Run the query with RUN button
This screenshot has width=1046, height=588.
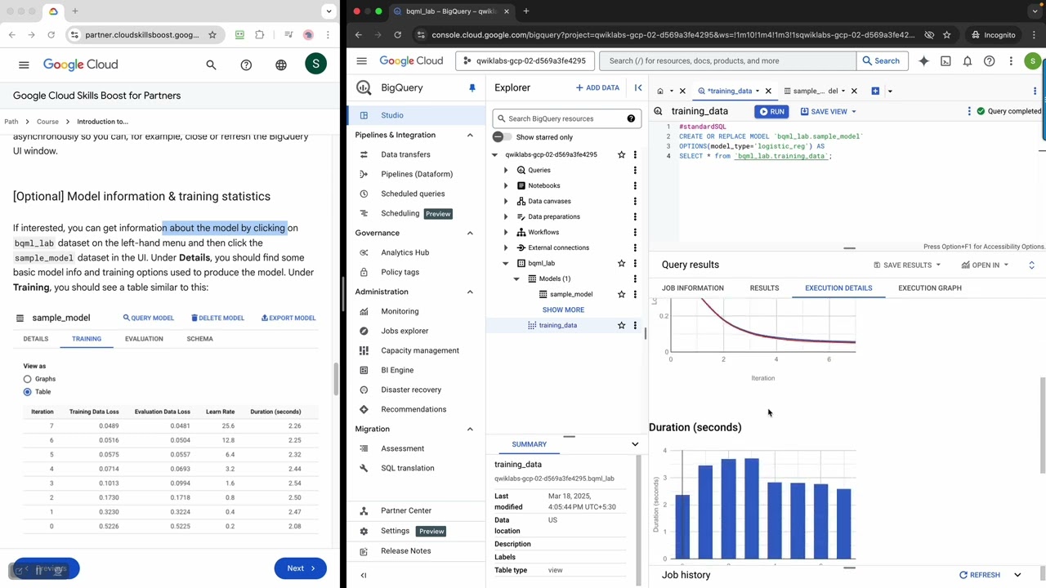[771, 111]
